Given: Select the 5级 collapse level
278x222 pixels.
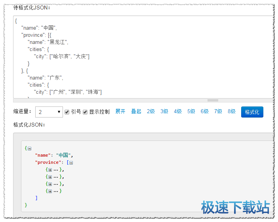Looking at the screenshot, I should [x=191, y=112].
